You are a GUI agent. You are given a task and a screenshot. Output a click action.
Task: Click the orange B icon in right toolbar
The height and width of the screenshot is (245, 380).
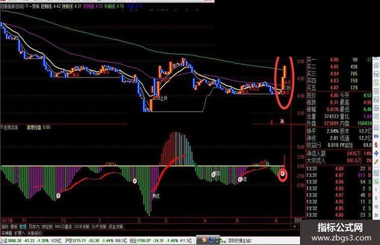click(x=376, y=91)
